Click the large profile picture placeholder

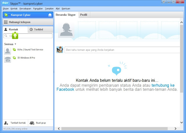66,30
